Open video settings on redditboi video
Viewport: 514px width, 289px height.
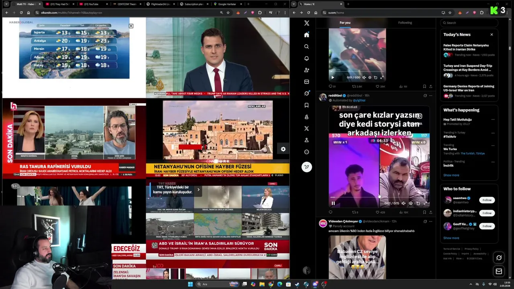pos(411,203)
